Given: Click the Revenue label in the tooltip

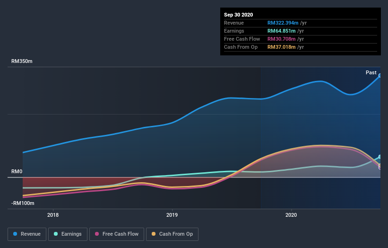Looking at the screenshot, I should [234, 23].
